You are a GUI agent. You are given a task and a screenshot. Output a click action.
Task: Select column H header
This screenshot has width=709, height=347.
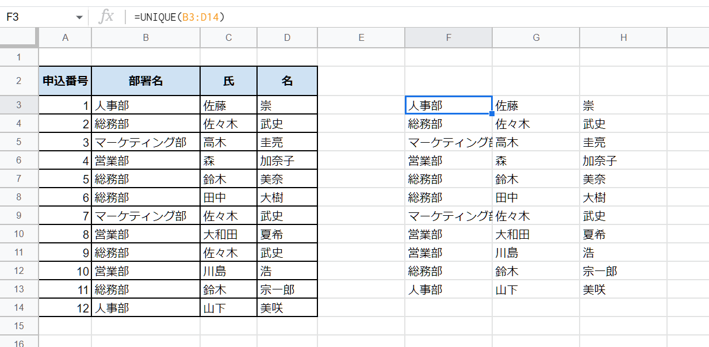pyautogui.click(x=623, y=37)
